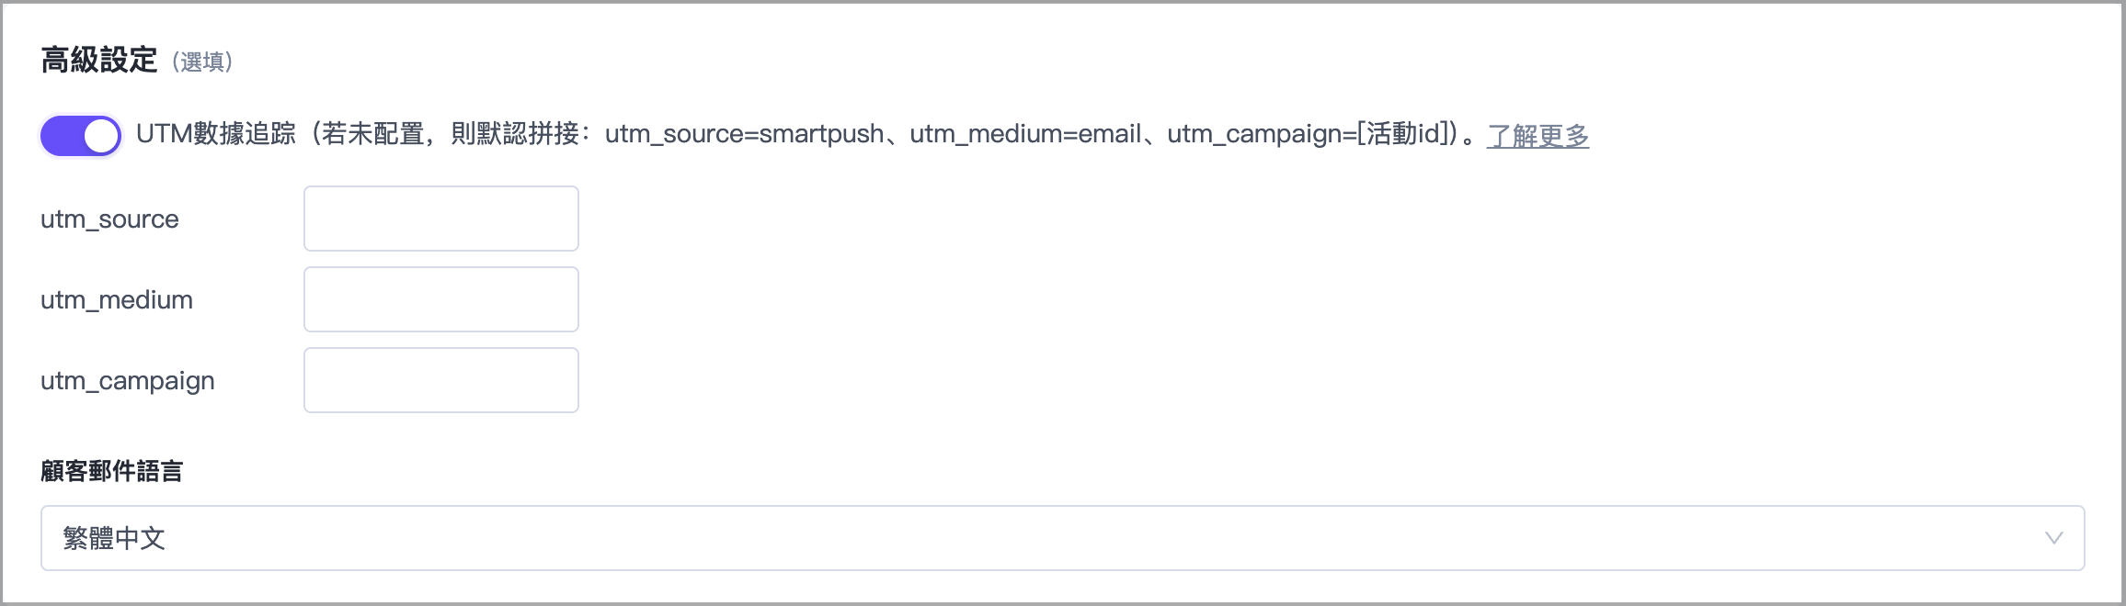This screenshot has height=606, width=2126.
Task: Open the 顧客郵件語言 dropdown
Action: click(1062, 538)
